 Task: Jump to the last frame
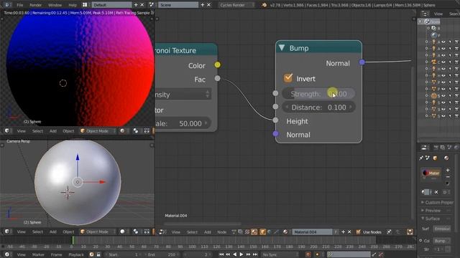[255, 254]
